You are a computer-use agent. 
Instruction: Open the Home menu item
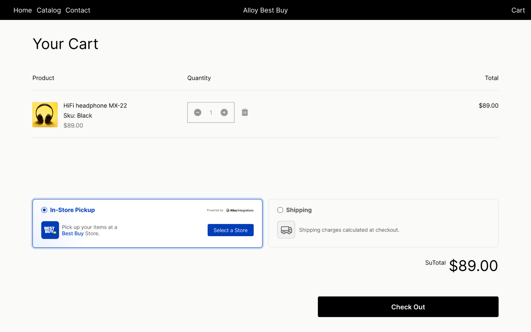(x=23, y=10)
